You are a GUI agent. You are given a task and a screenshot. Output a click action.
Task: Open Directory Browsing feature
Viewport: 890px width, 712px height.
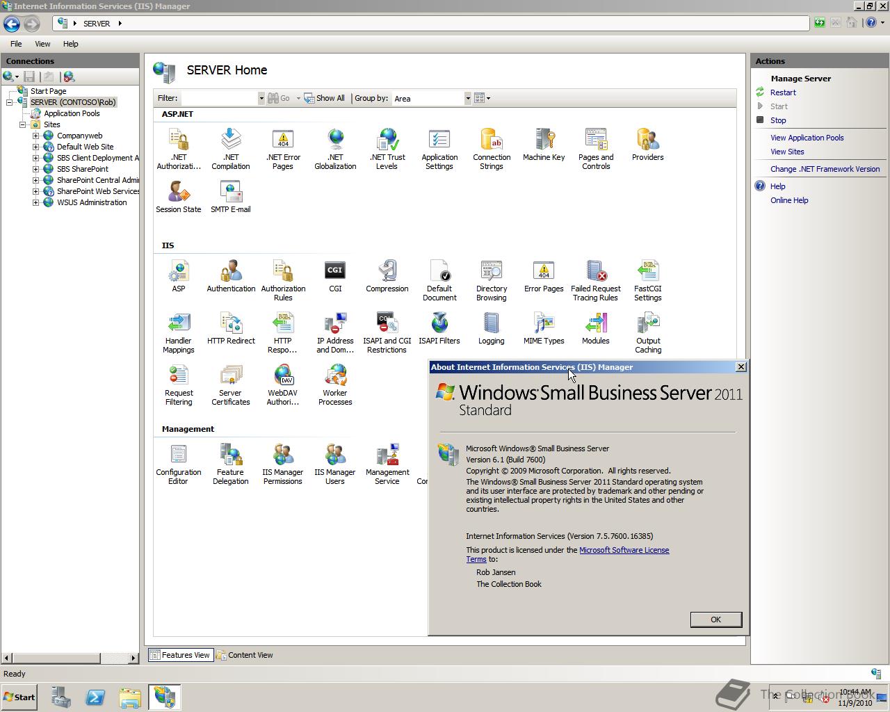492,280
